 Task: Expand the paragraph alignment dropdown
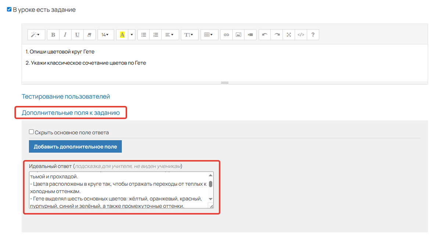tap(169, 34)
